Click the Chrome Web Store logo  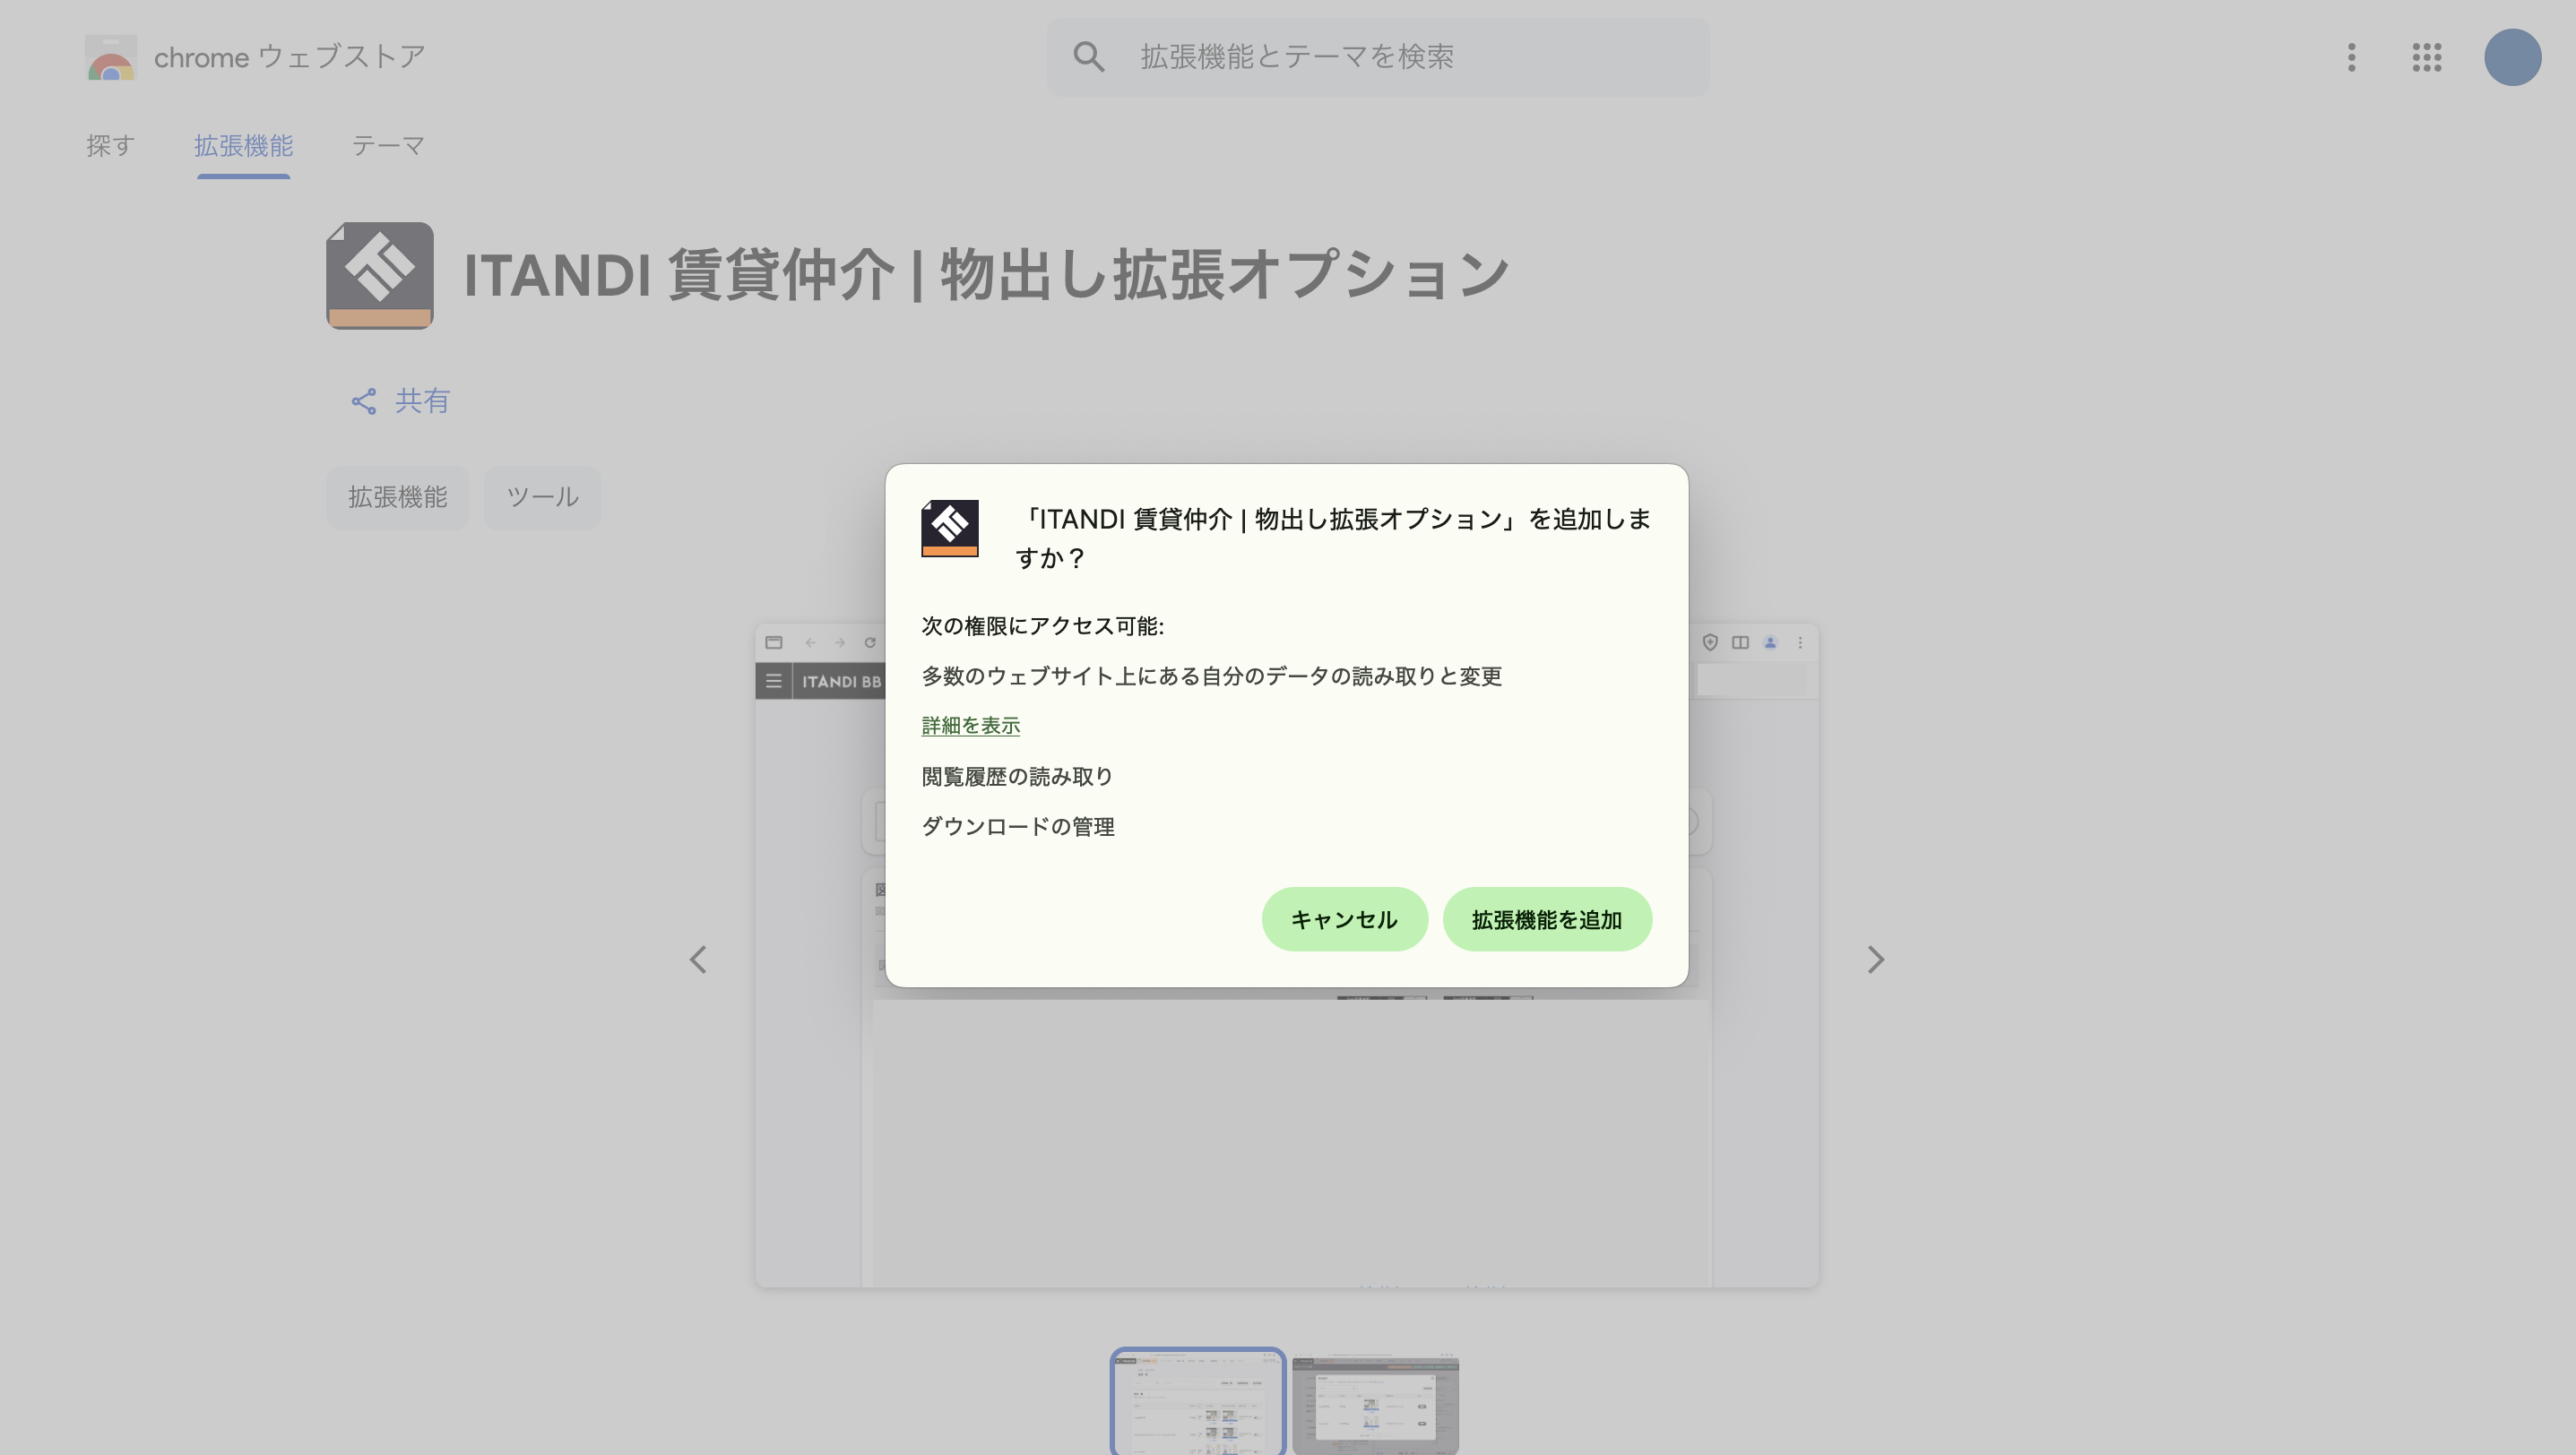tap(110, 57)
